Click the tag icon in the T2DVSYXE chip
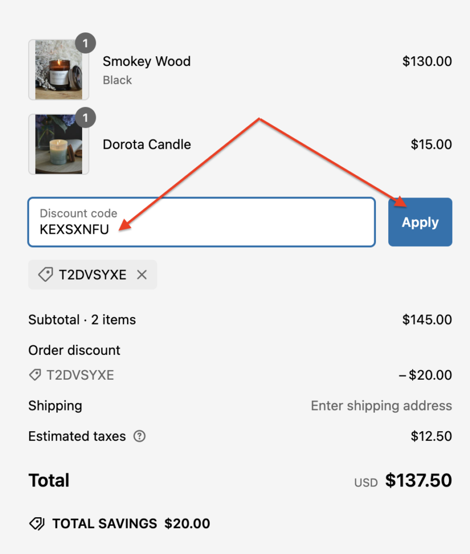Viewport: 470px width, 554px height. (x=45, y=275)
